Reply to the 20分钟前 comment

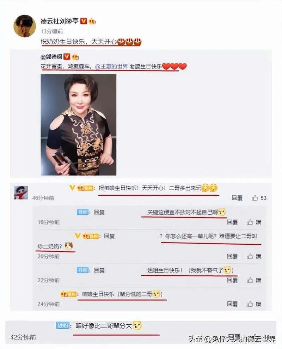point(232,256)
